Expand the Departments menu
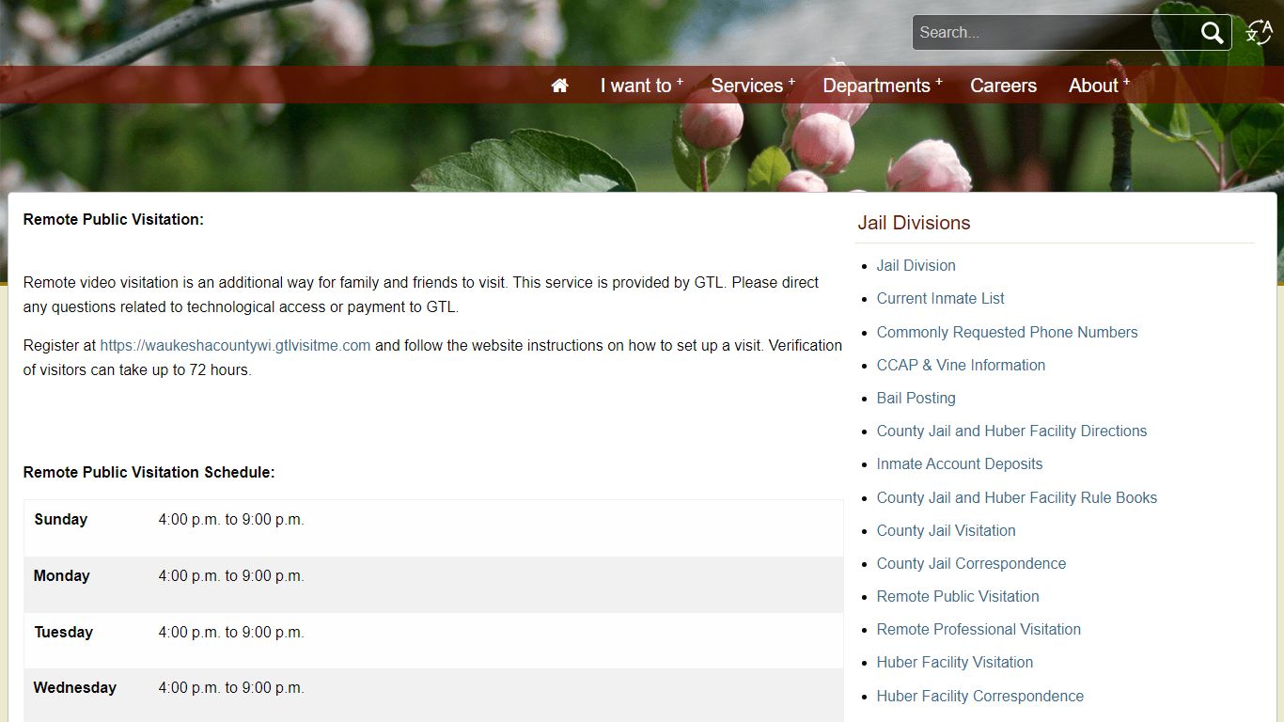Screen dimensions: 1284x722 883,86
